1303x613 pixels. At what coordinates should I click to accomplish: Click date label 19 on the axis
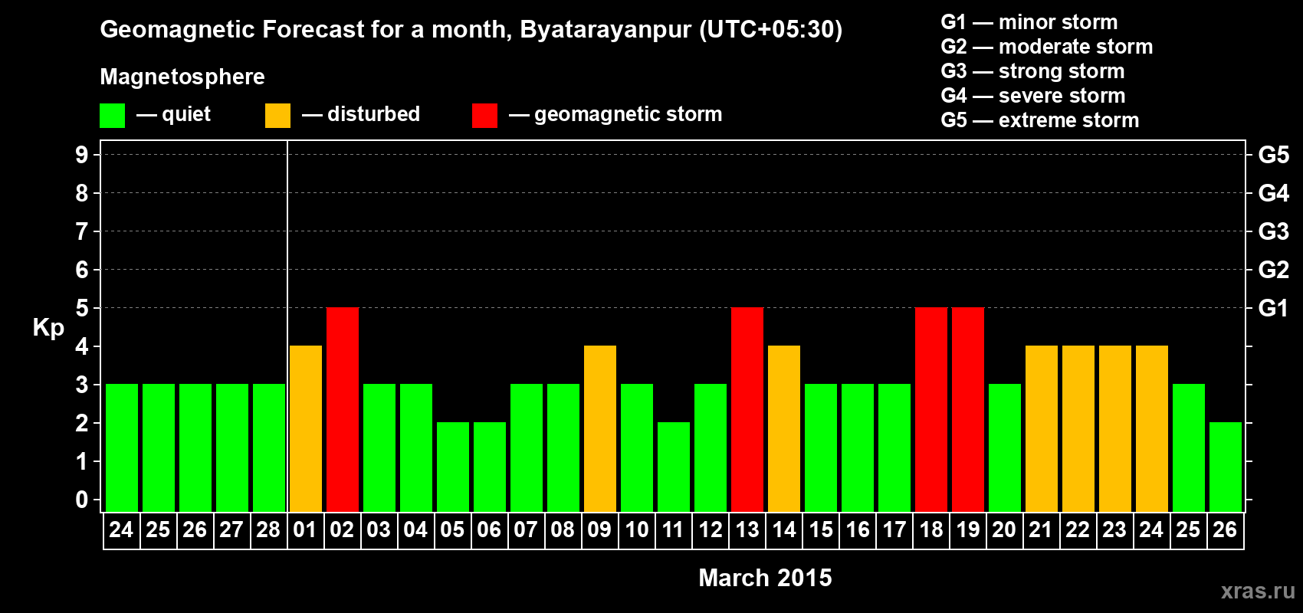point(968,530)
